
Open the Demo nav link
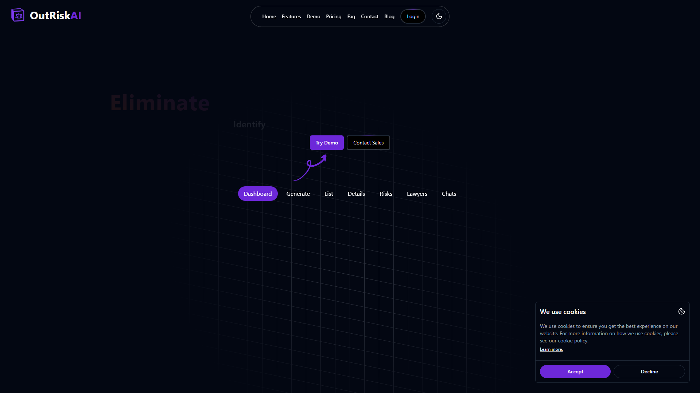[x=313, y=16]
